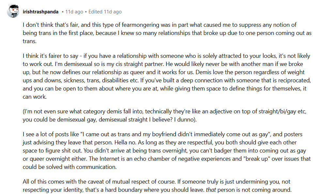This screenshot has width=313, height=196.
Task: Click the phrase "hard boundary" in last paragraph
Action: tap(122, 189)
